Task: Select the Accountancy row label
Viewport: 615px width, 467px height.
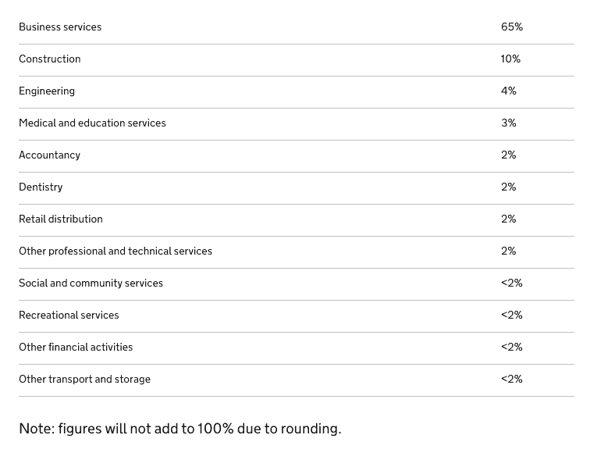Action: tap(49, 155)
